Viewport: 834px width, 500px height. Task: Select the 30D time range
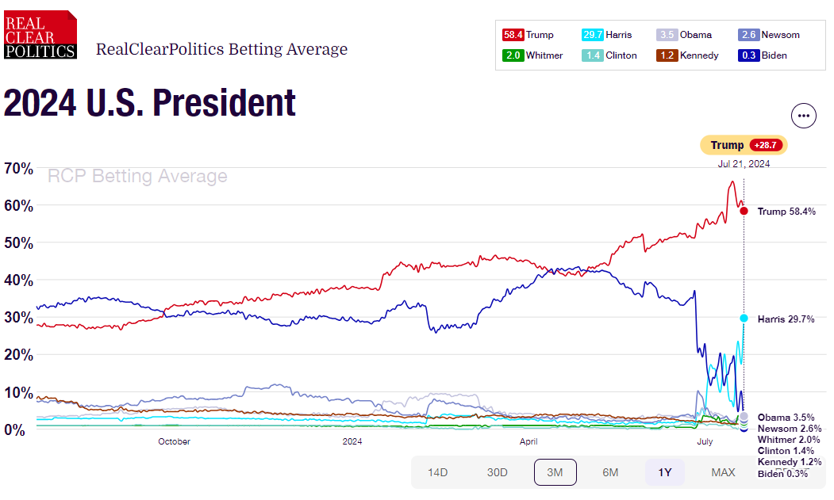pyautogui.click(x=497, y=472)
